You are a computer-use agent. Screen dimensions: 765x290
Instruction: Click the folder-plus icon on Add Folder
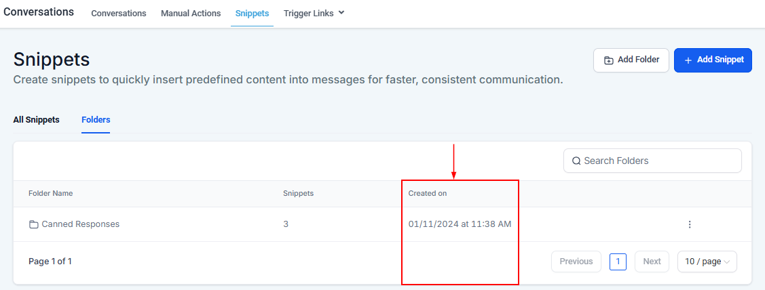pos(609,60)
